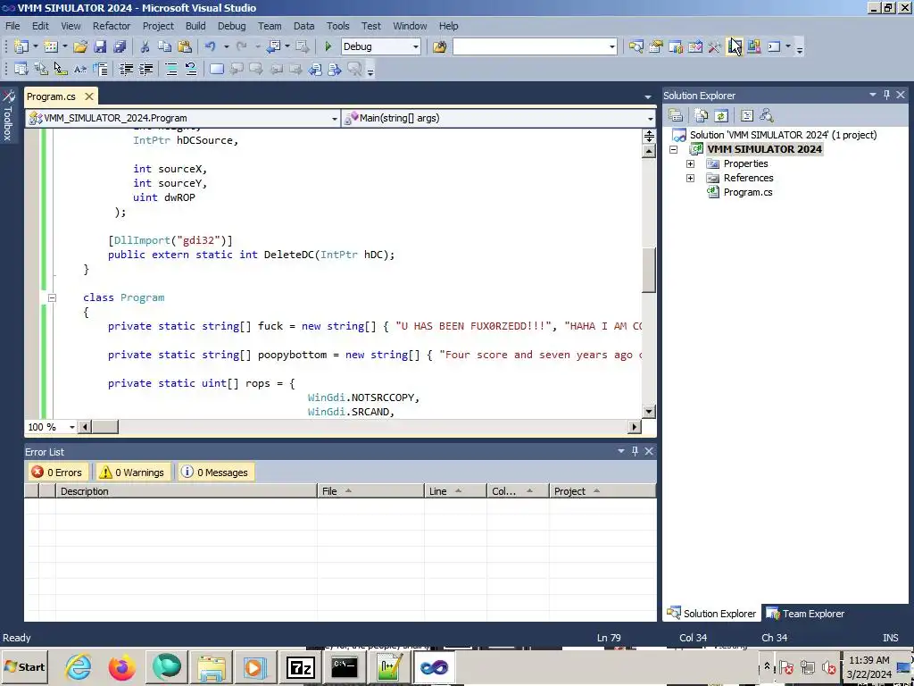Viewport: 914px width, 686px height.
Task: Start debugging with green play arrow
Action: tap(328, 46)
